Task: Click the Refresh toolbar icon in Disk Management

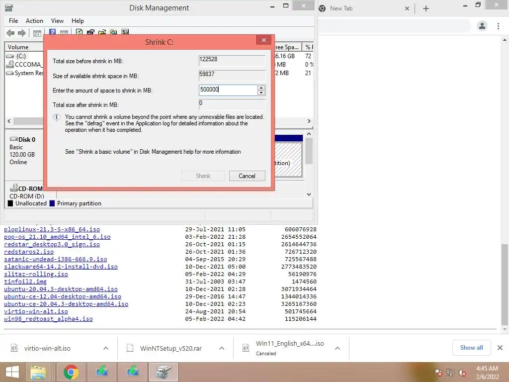Action: click(79, 32)
